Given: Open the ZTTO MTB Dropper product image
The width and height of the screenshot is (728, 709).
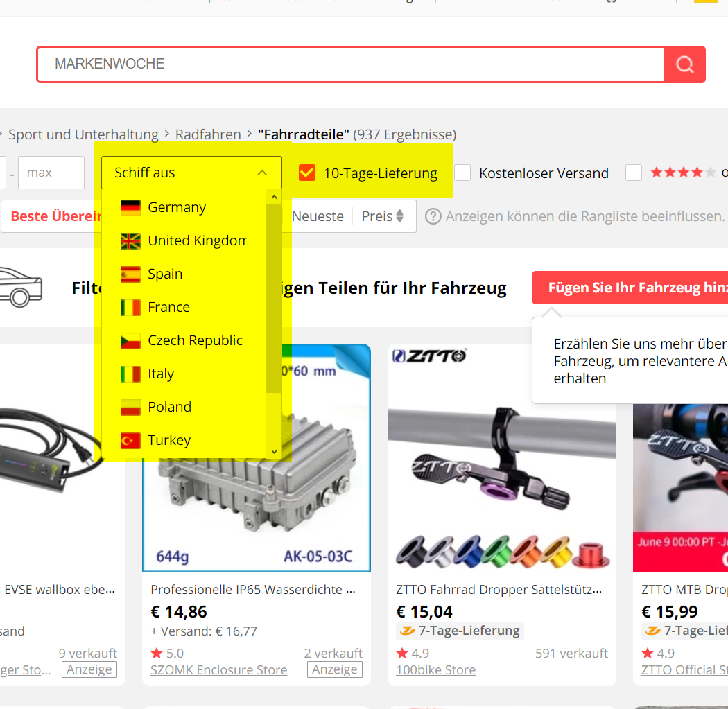Looking at the screenshot, I should pos(681,488).
